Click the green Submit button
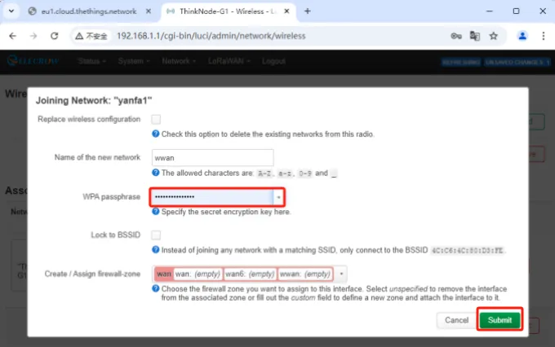Image resolution: width=555 pixels, height=347 pixels. (499, 320)
